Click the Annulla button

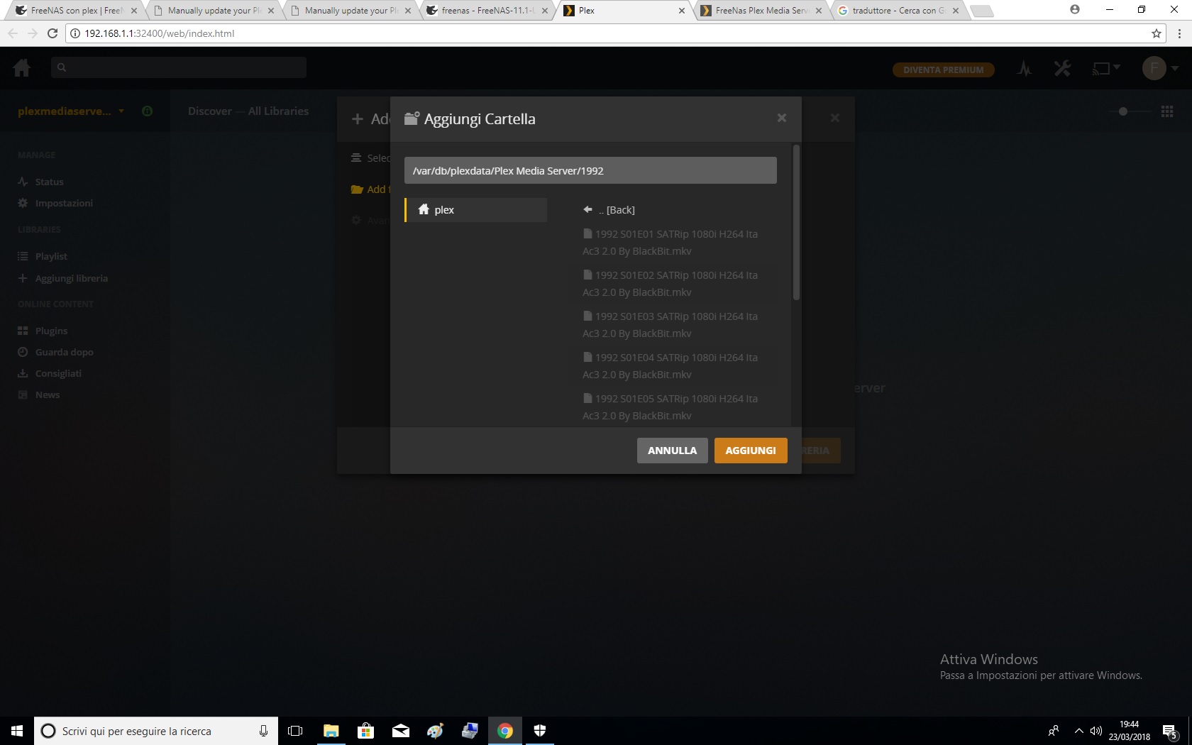coord(672,451)
